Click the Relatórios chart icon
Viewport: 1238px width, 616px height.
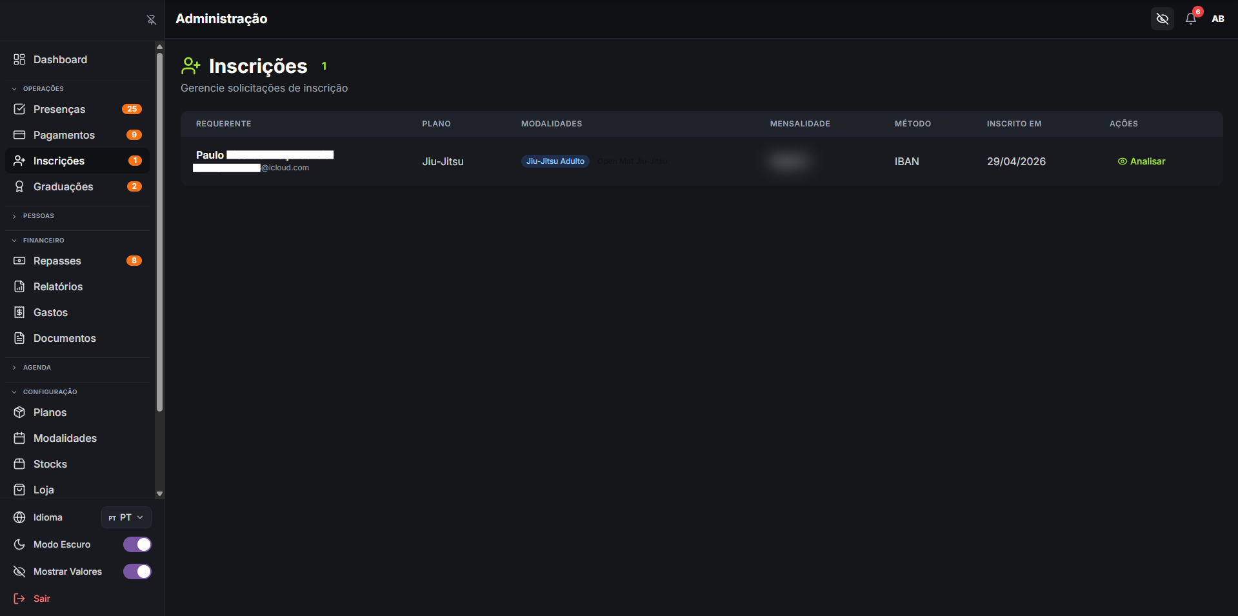[x=19, y=286]
